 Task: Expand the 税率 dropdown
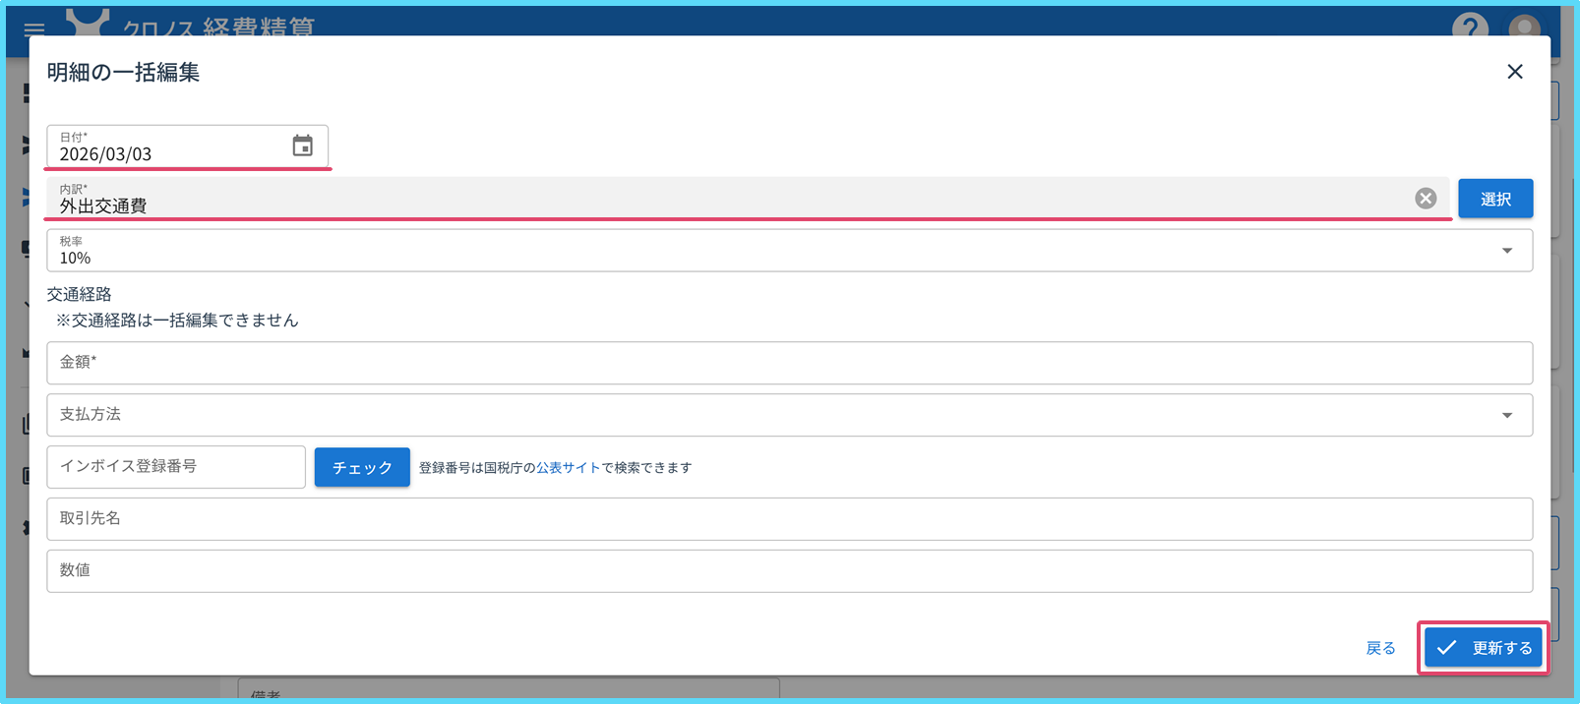click(1506, 251)
